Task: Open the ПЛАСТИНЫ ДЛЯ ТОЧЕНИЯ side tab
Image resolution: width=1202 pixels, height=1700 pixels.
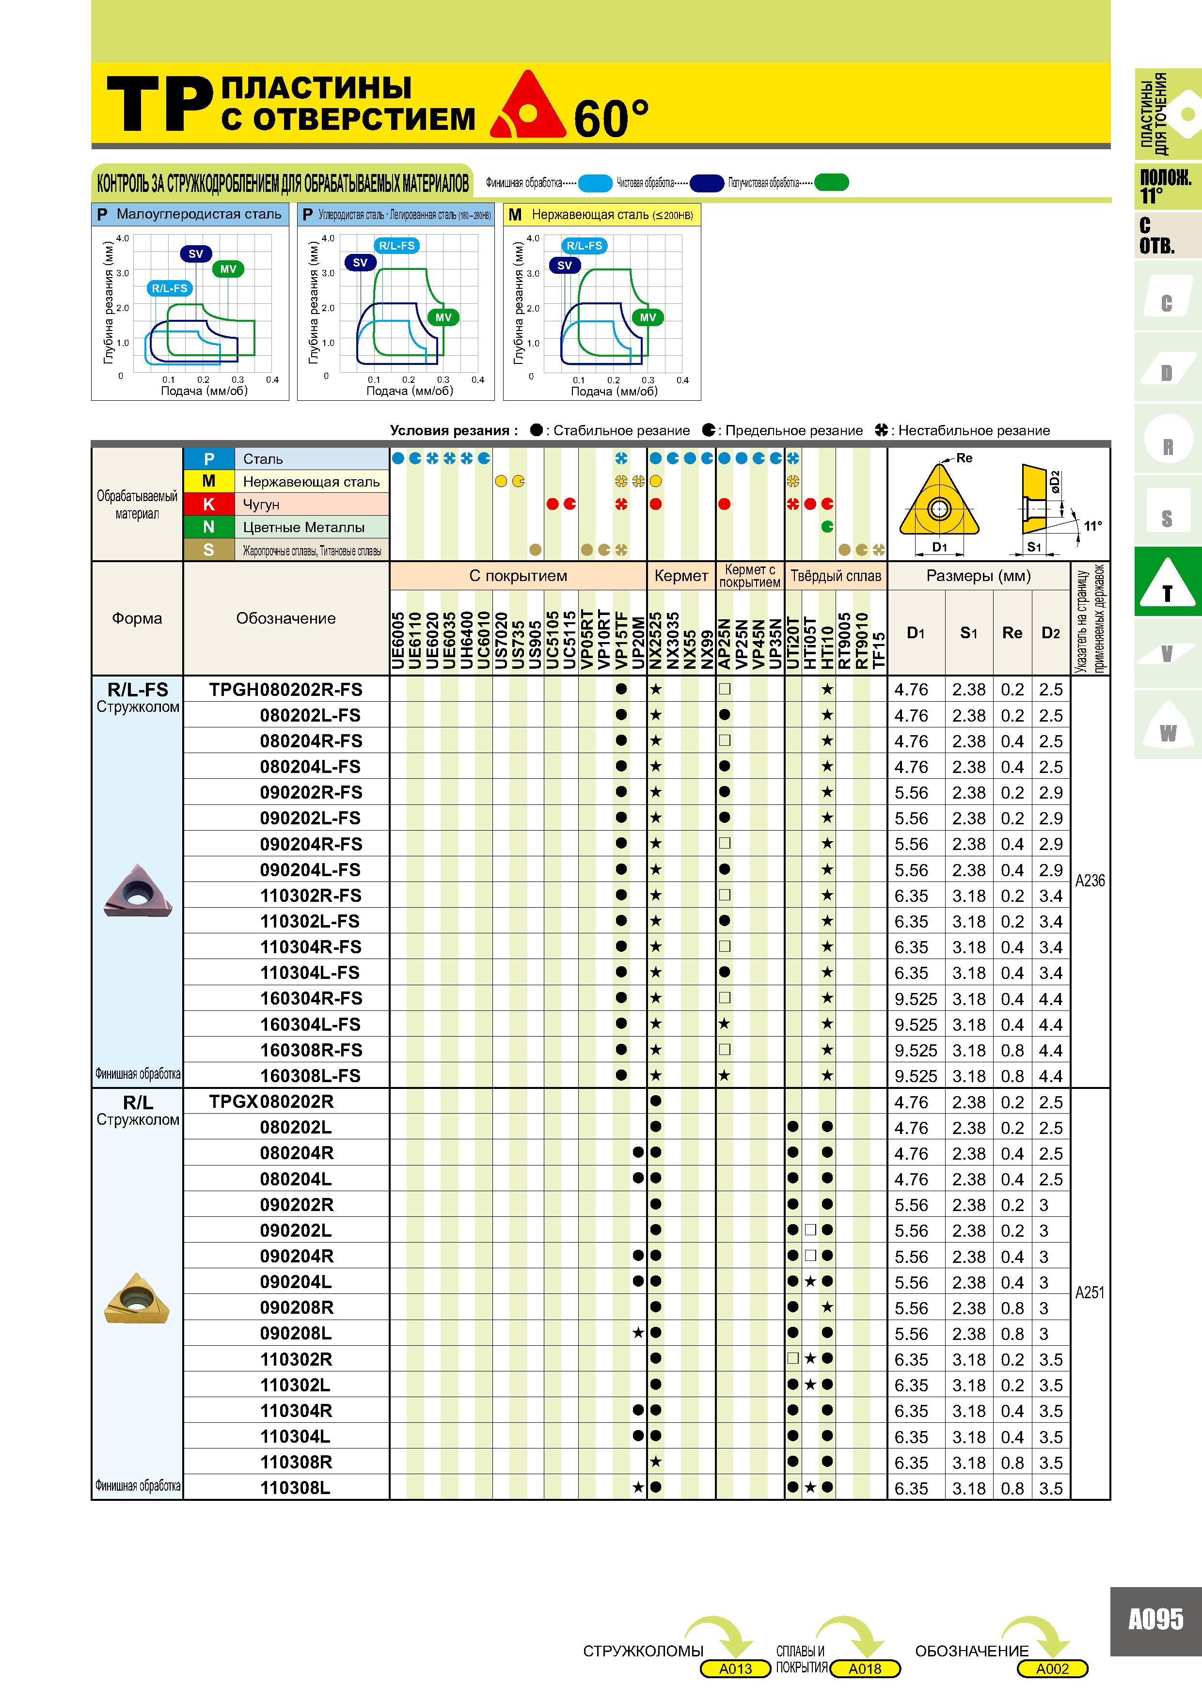Action: pyautogui.click(x=1167, y=114)
